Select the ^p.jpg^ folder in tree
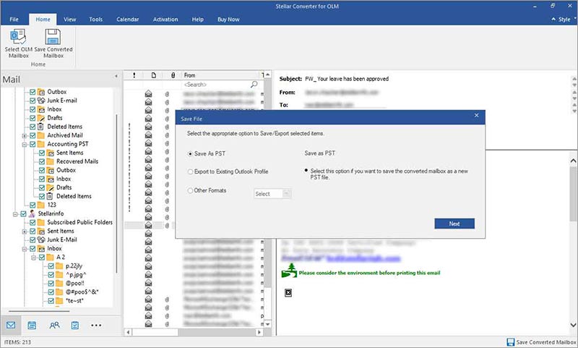Image resolution: width=578 pixels, height=348 pixels. 76,274
